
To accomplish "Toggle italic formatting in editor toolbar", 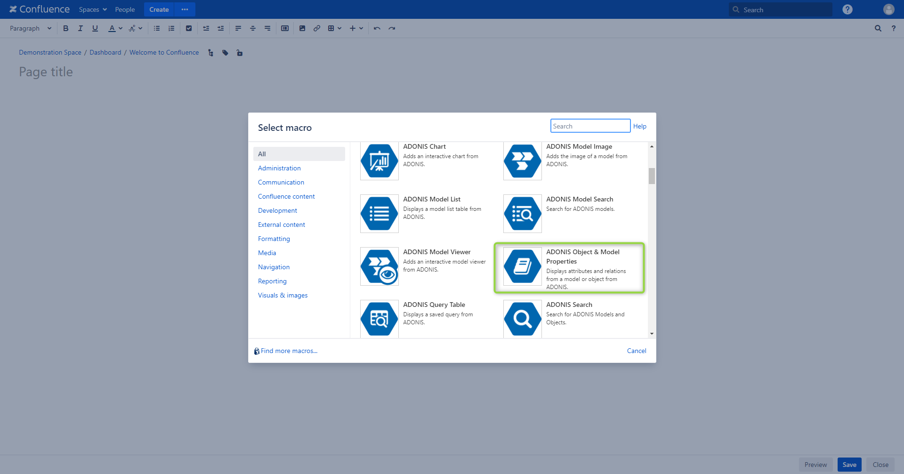I will [81, 28].
